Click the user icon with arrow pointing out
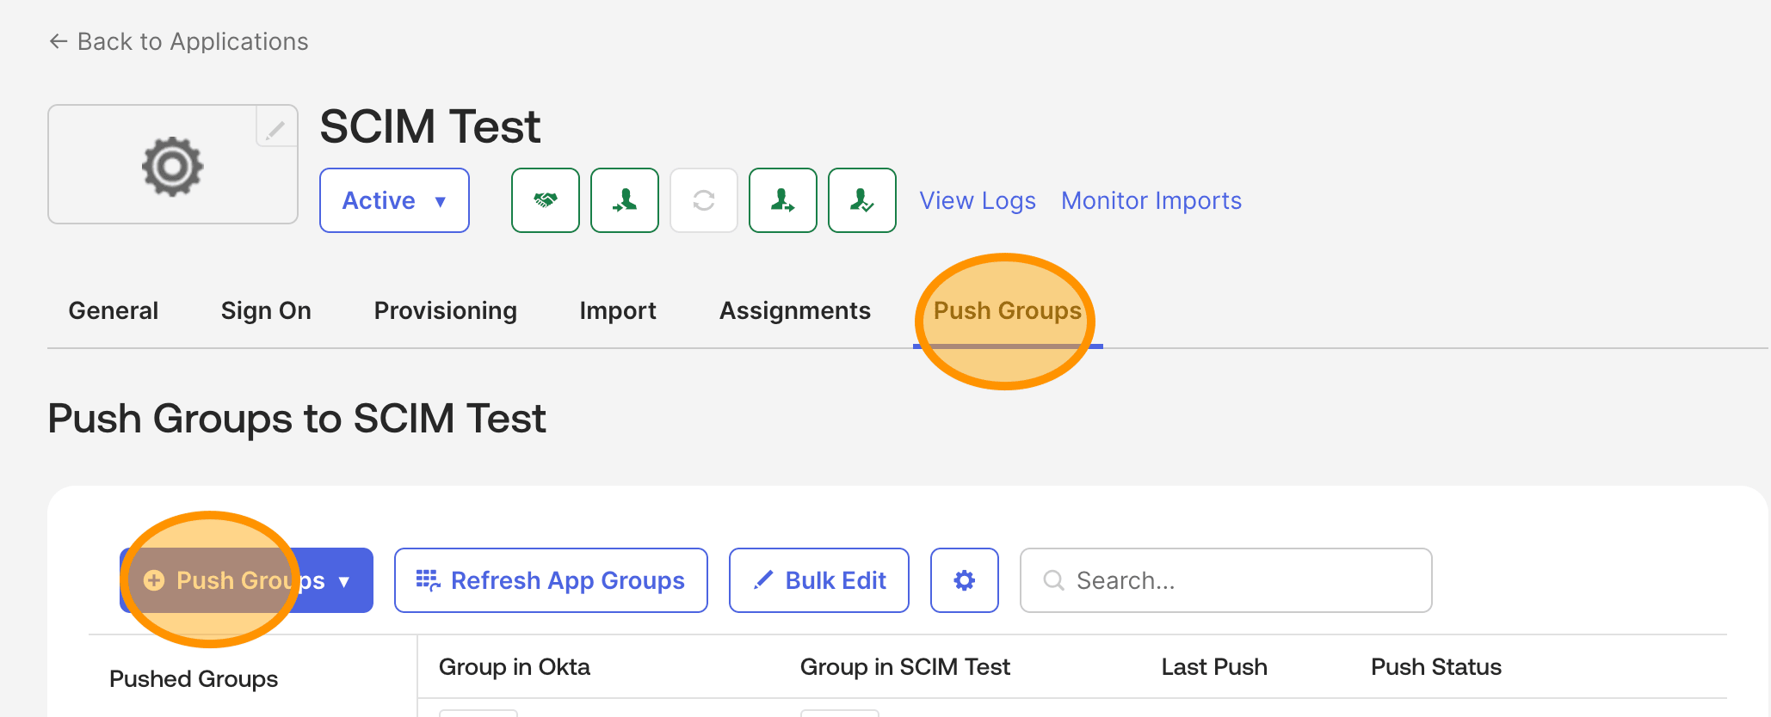This screenshot has height=717, width=1771. [x=783, y=200]
